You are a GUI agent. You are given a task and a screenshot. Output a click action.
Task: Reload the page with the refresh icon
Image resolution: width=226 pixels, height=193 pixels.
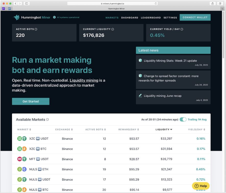tap(156, 4)
